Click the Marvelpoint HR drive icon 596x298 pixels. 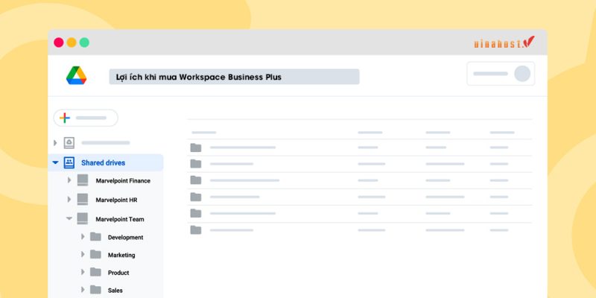coord(83,199)
